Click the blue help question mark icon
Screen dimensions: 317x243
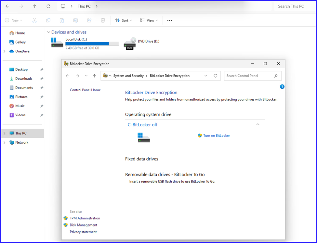click(x=282, y=87)
